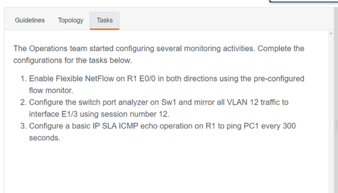
Task: Click the panel resize handle on right edge
Action: click(336, 125)
